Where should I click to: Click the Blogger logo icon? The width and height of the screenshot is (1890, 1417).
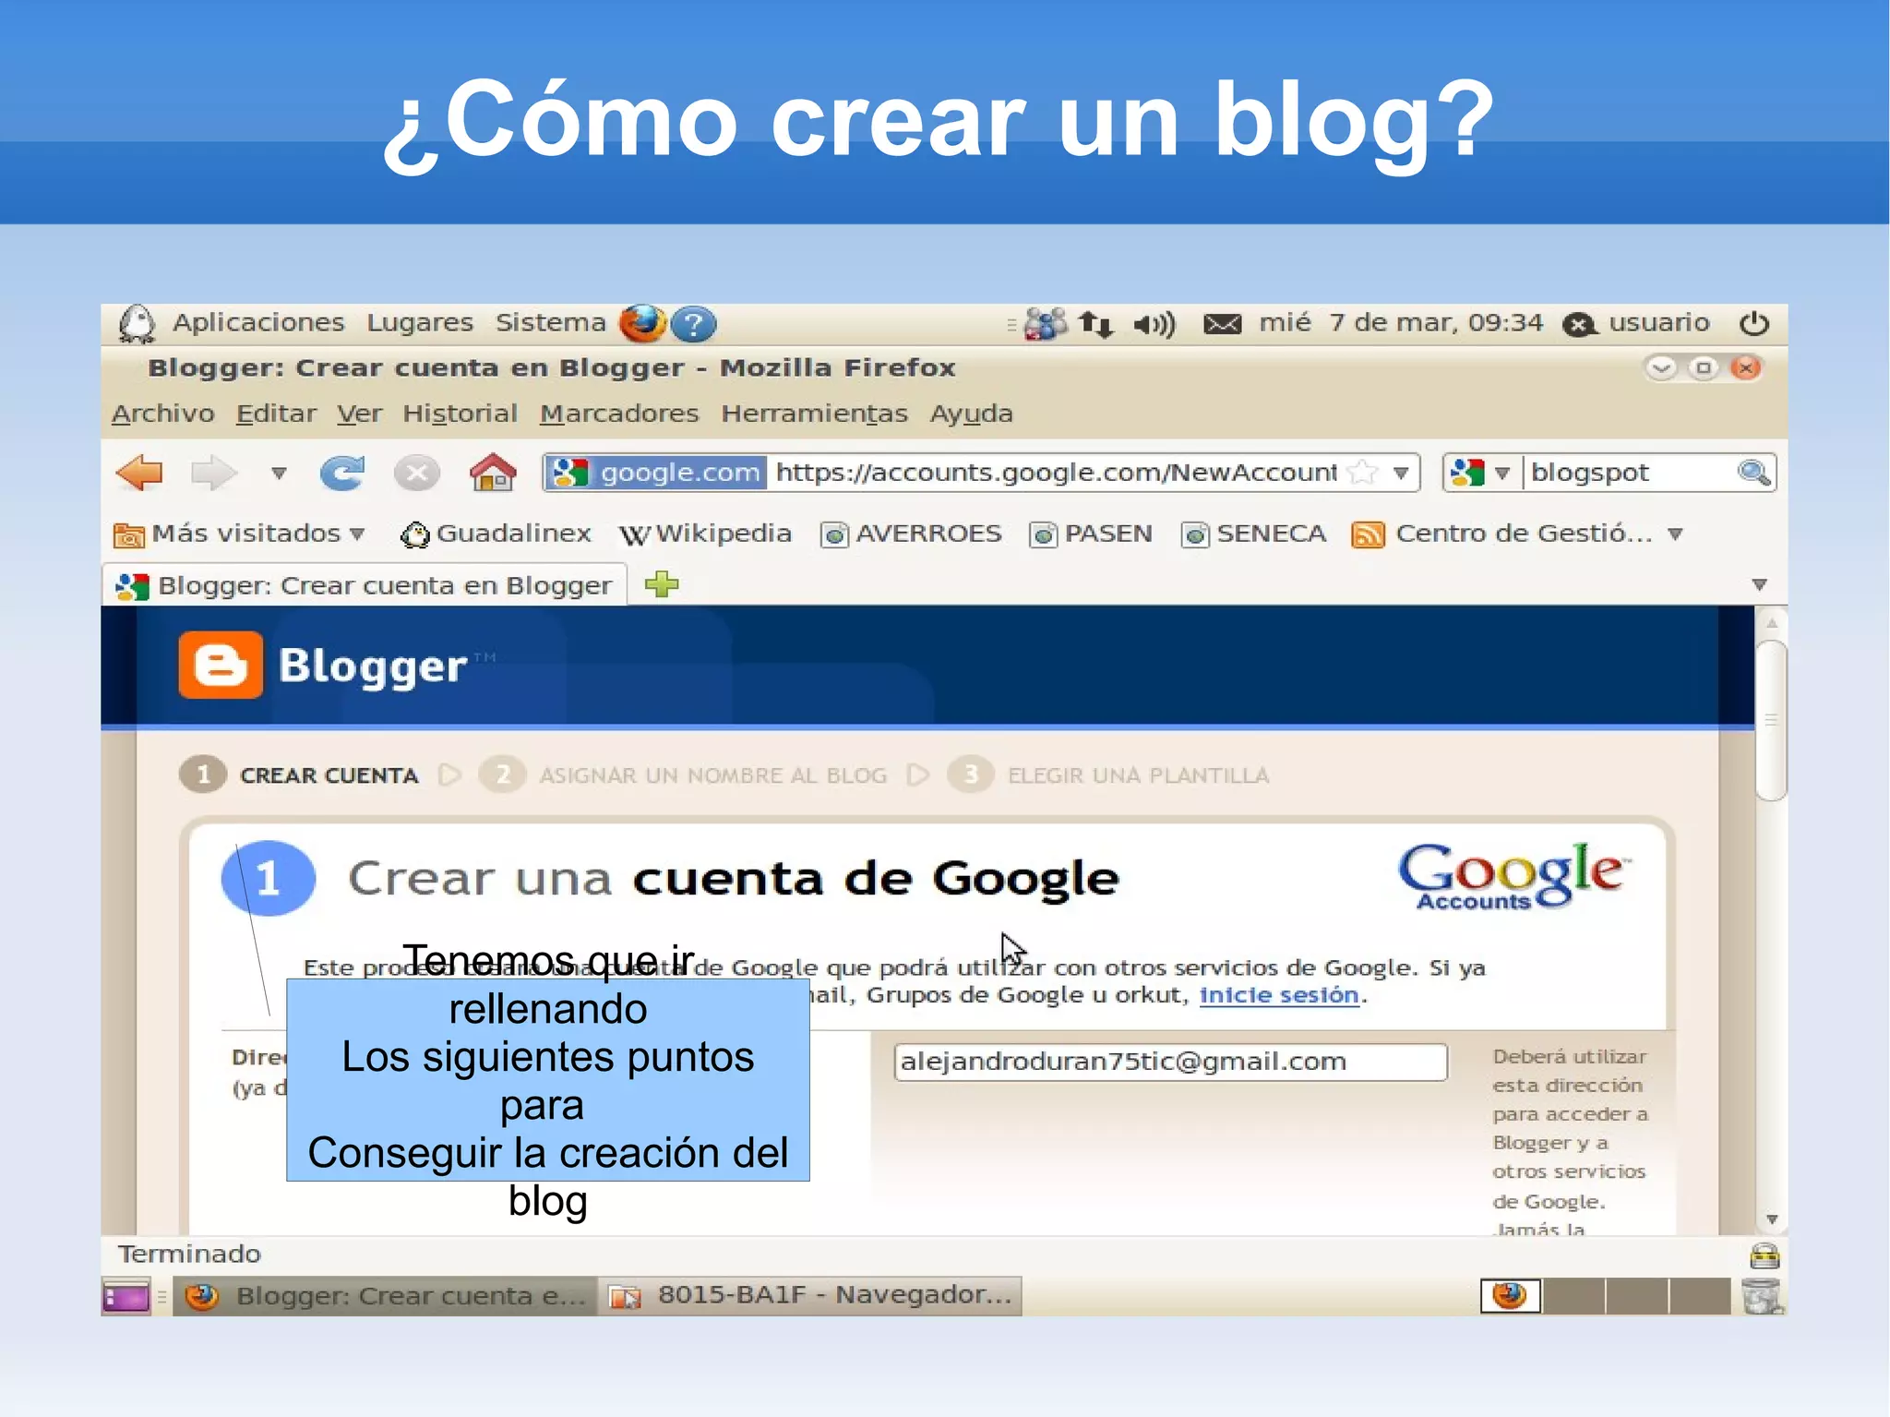point(221,666)
